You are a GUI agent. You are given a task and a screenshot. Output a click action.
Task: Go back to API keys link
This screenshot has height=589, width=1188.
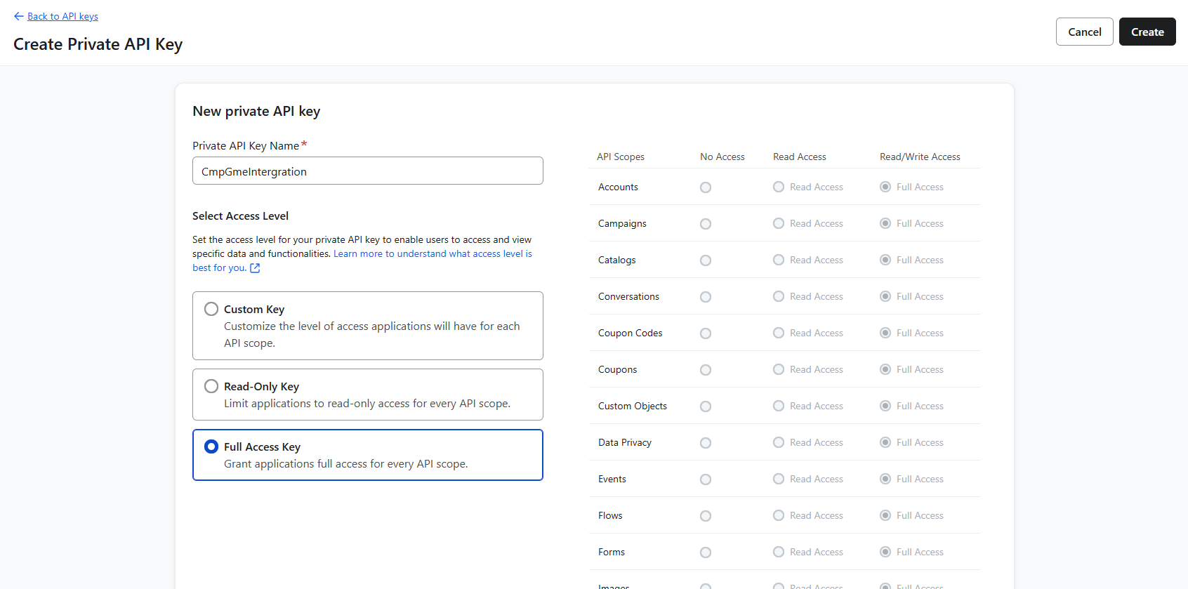click(x=62, y=16)
